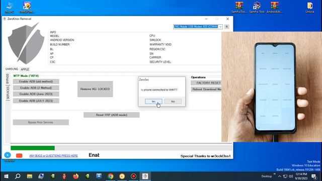Screen dimensions: 322x181
Task: Open This PC desktop icon
Action: [x=9, y=8]
